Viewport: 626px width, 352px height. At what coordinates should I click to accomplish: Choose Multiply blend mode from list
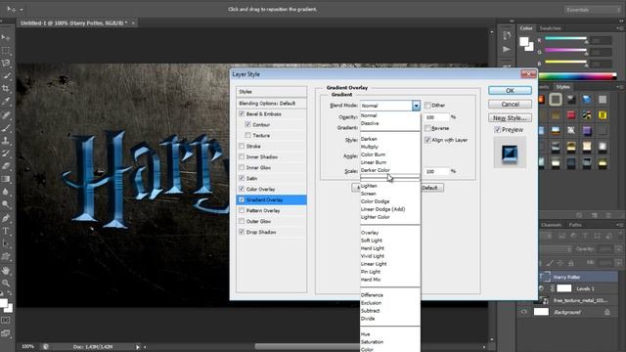(390, 147)
